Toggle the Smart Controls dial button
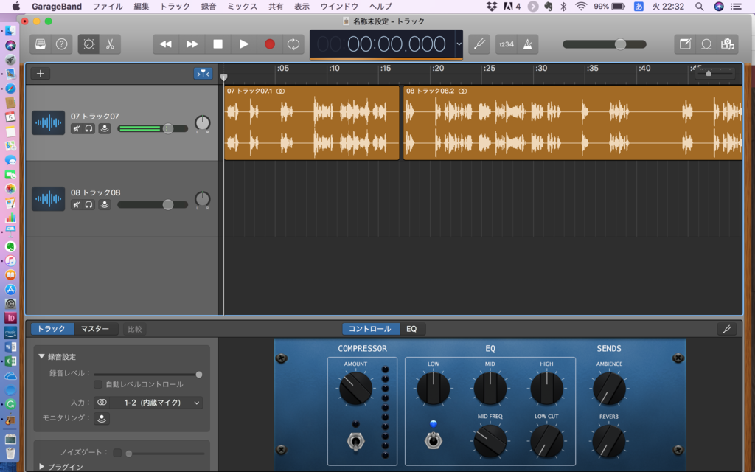 pos(88,44)
